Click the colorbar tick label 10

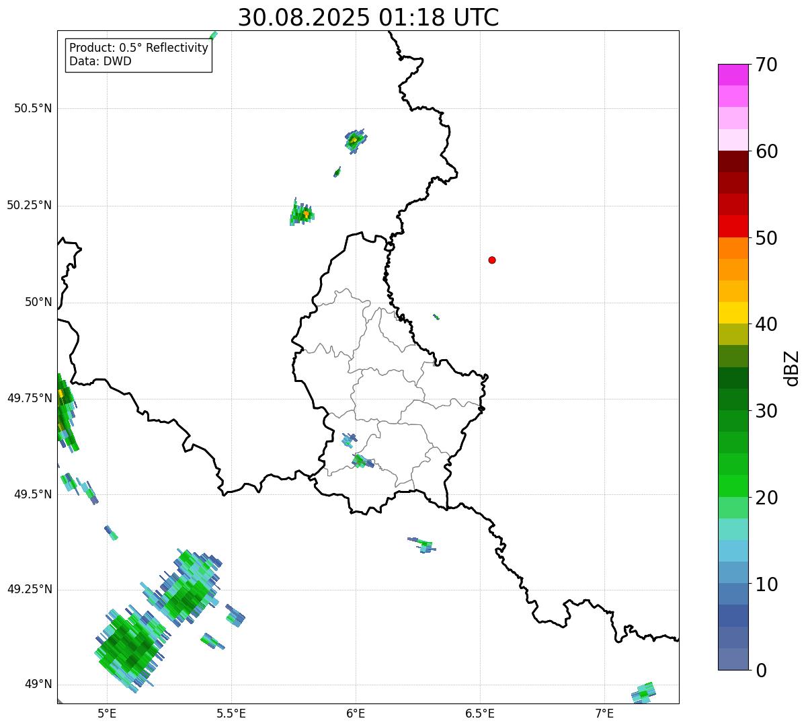766,584
